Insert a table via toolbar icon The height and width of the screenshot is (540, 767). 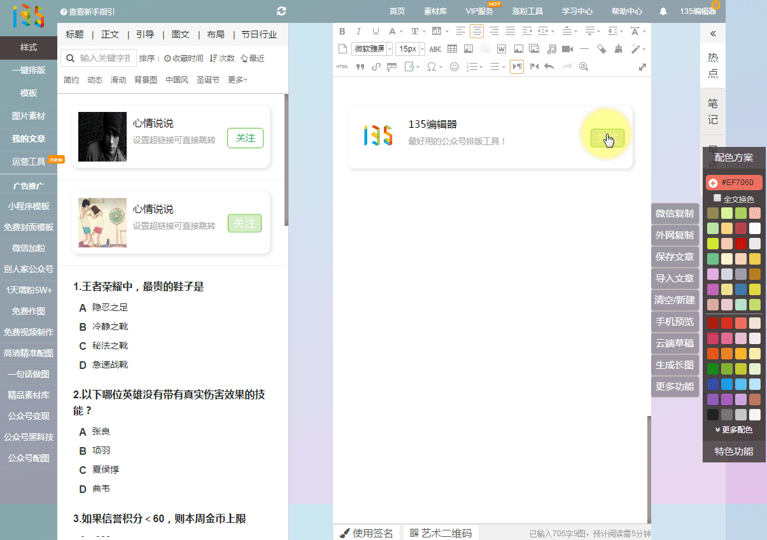click(452, 49)
